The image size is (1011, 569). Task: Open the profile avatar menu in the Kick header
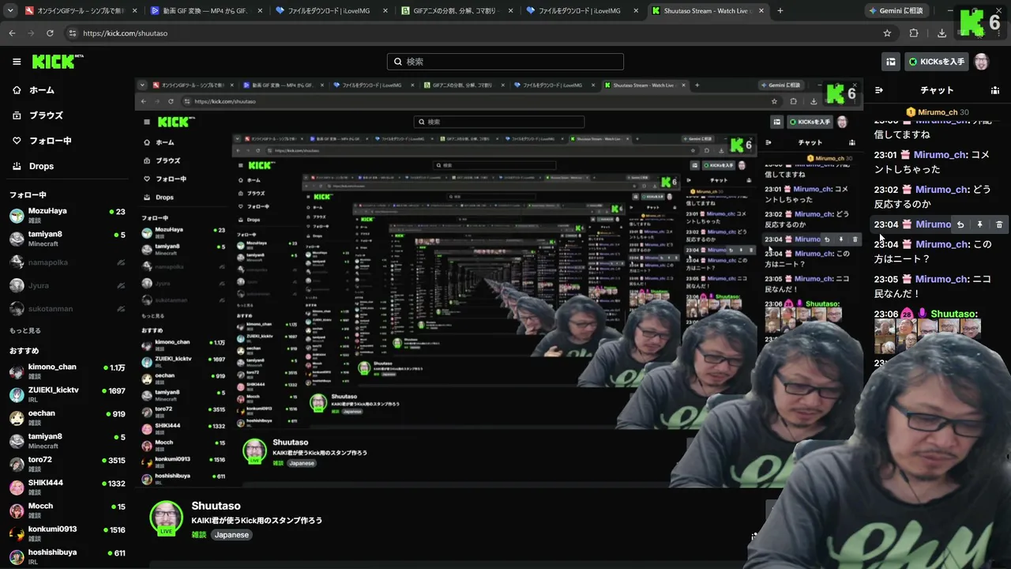point(982,62)
